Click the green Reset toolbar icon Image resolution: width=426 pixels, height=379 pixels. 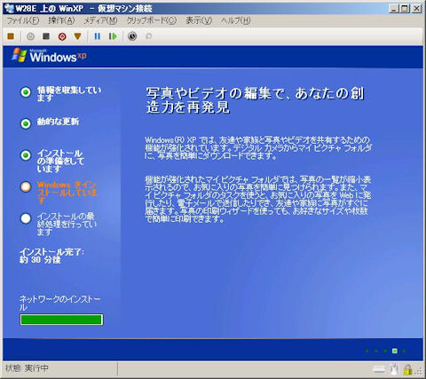(x=113, y=36)
